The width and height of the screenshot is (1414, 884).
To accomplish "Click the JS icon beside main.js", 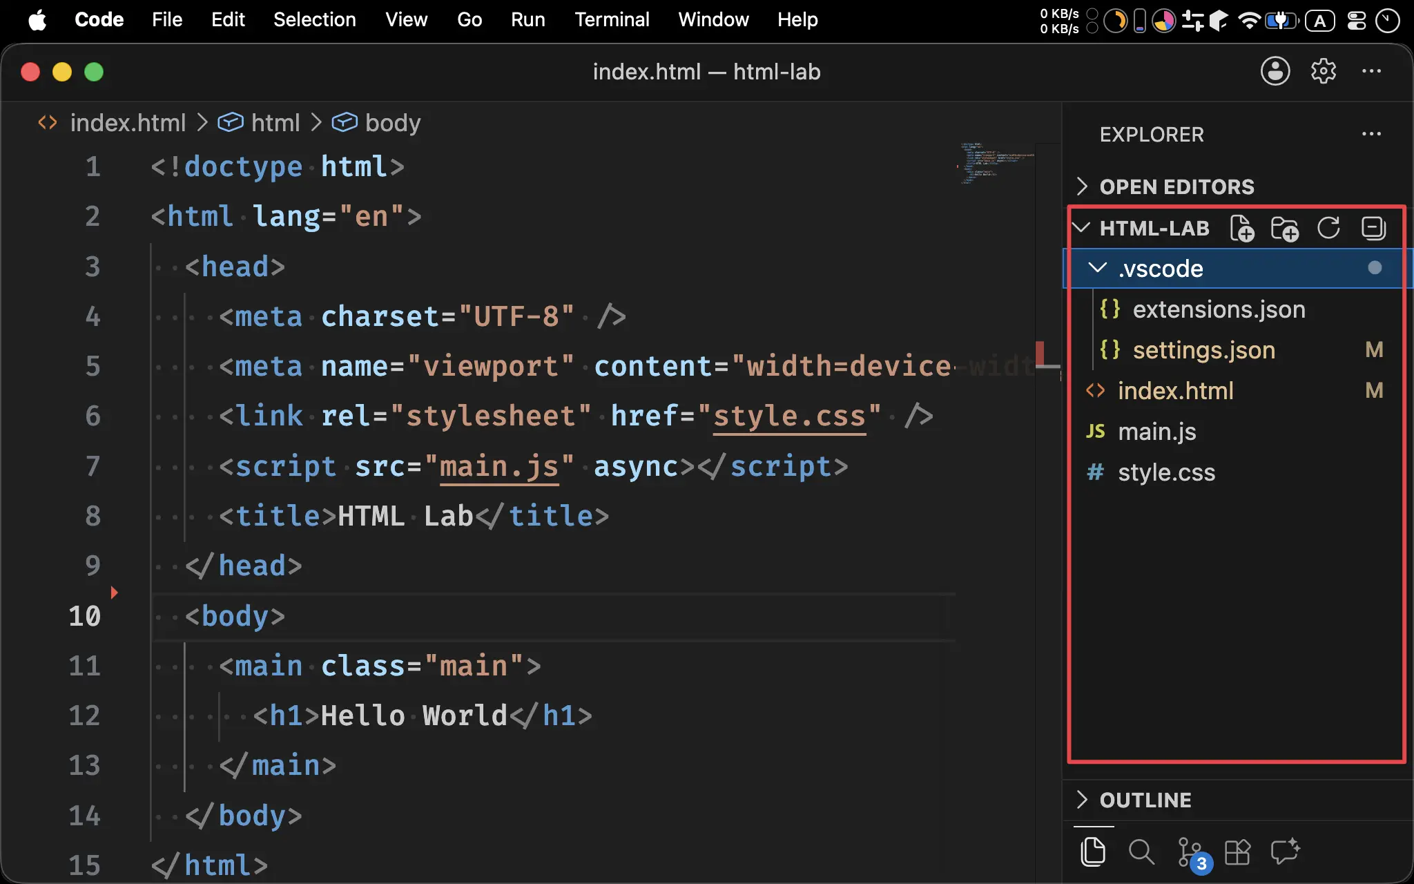I will point(1096,432).
